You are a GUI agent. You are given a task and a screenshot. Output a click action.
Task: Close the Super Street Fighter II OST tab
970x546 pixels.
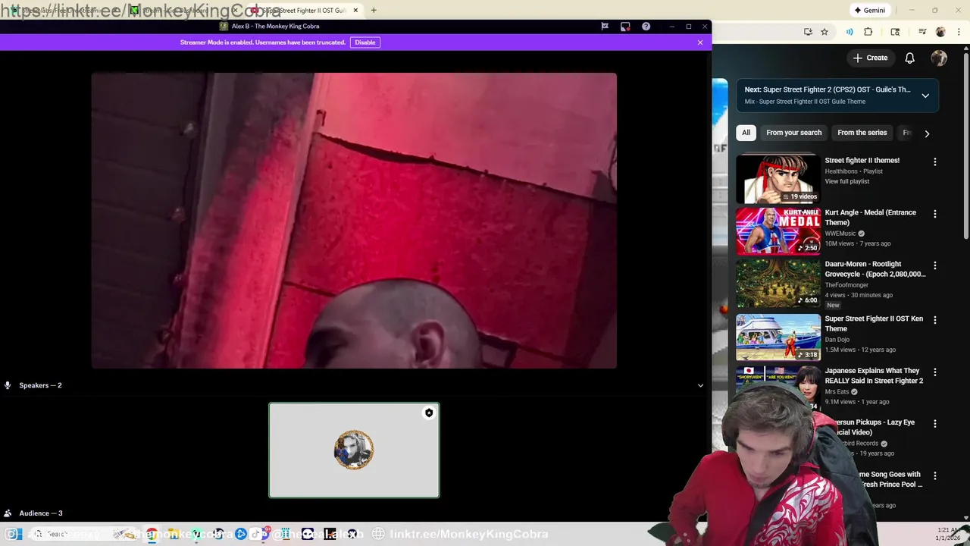355,11
